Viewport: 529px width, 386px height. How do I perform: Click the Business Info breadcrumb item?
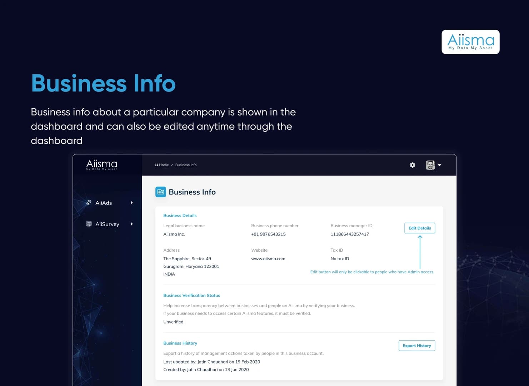(186, 165)
